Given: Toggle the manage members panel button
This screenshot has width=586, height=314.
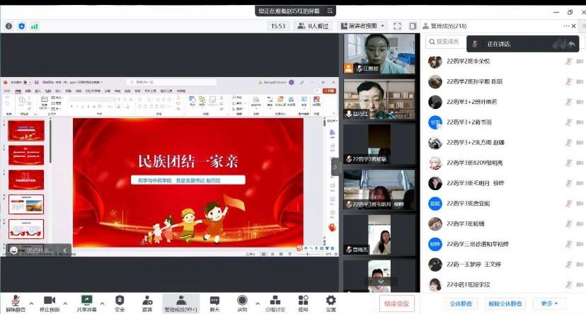Looking at the screenshot, I should click(181, 300).
